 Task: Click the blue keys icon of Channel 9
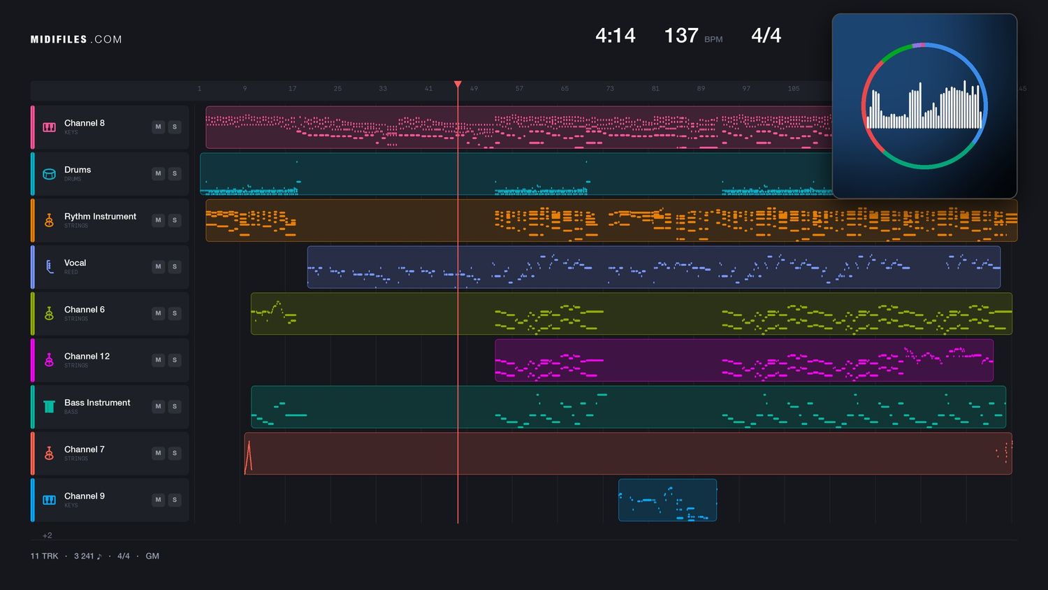49,501
